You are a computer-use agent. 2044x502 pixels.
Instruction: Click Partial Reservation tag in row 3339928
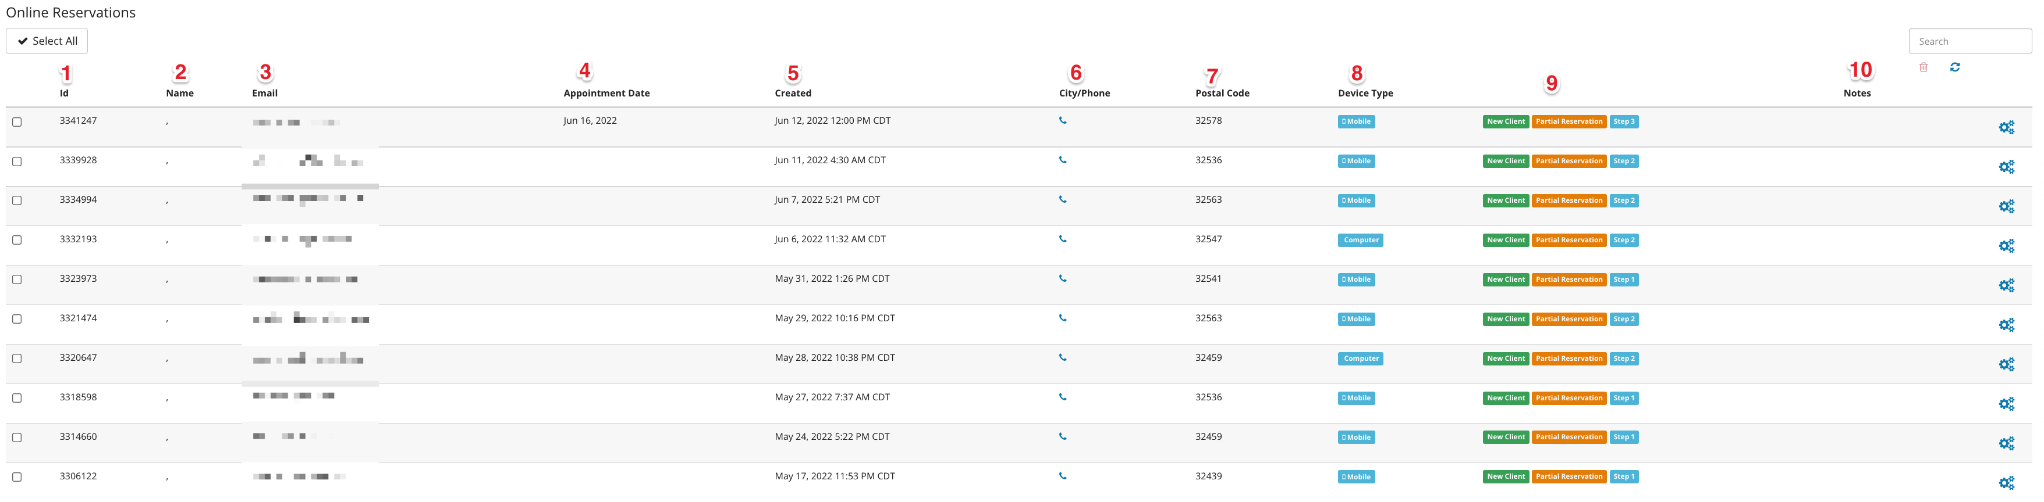coord(1569,162)
